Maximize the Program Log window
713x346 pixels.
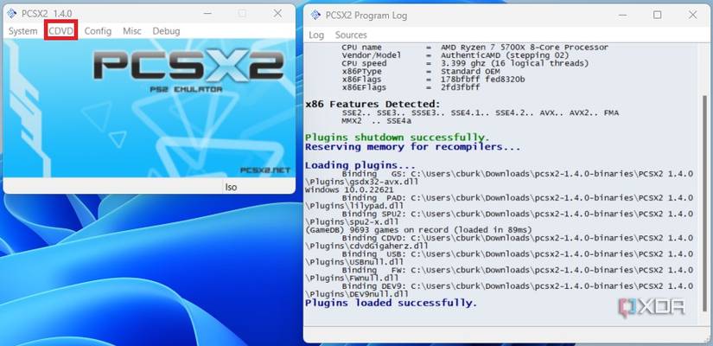point(657,16)
